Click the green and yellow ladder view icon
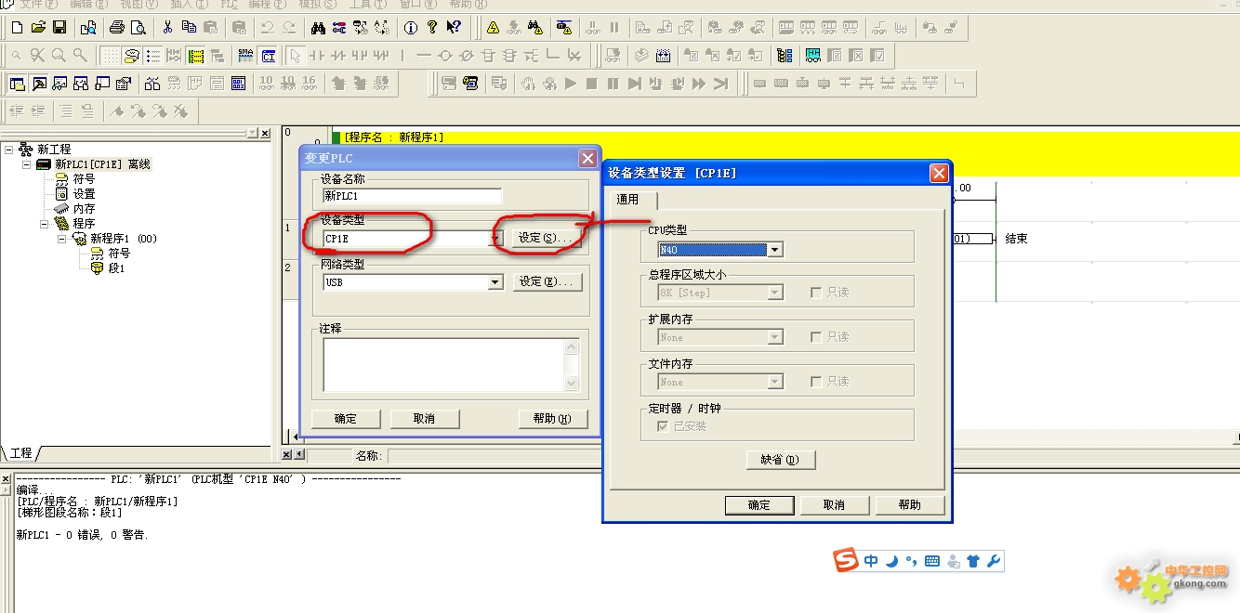Image resolution: width=1240 pixels, height=613 pixels. [x=195, y=56]
